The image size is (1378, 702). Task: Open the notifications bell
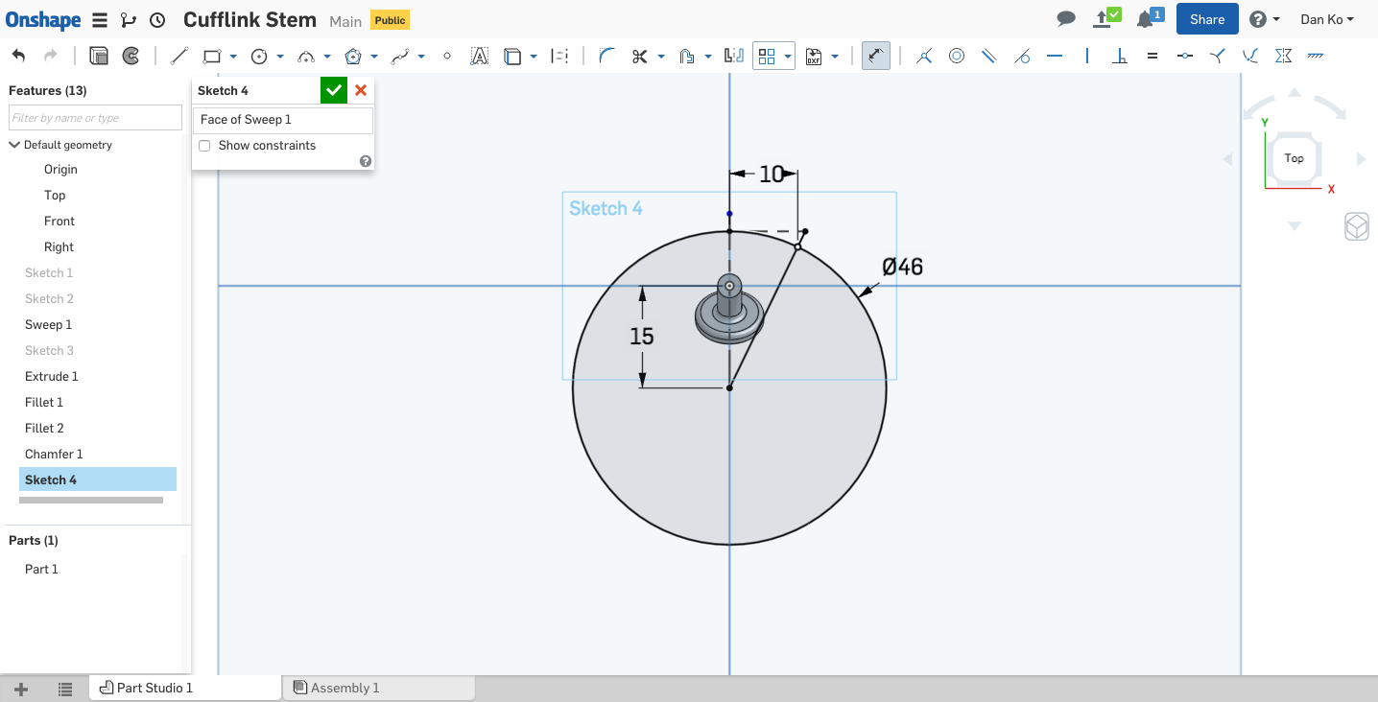click(x=1146, y=19)
